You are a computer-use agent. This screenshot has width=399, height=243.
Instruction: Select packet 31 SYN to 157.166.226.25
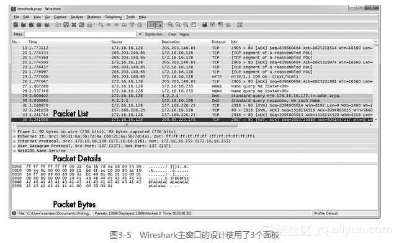click(x=192, y=105)
